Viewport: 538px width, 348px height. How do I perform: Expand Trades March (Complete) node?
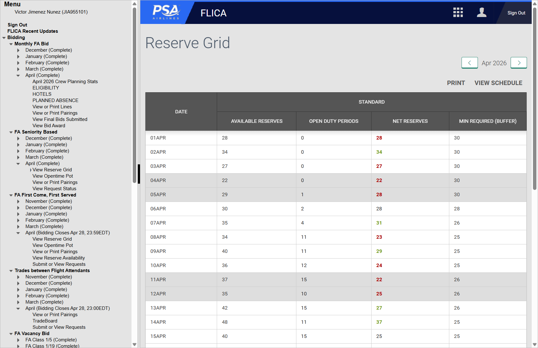point(18,302)
